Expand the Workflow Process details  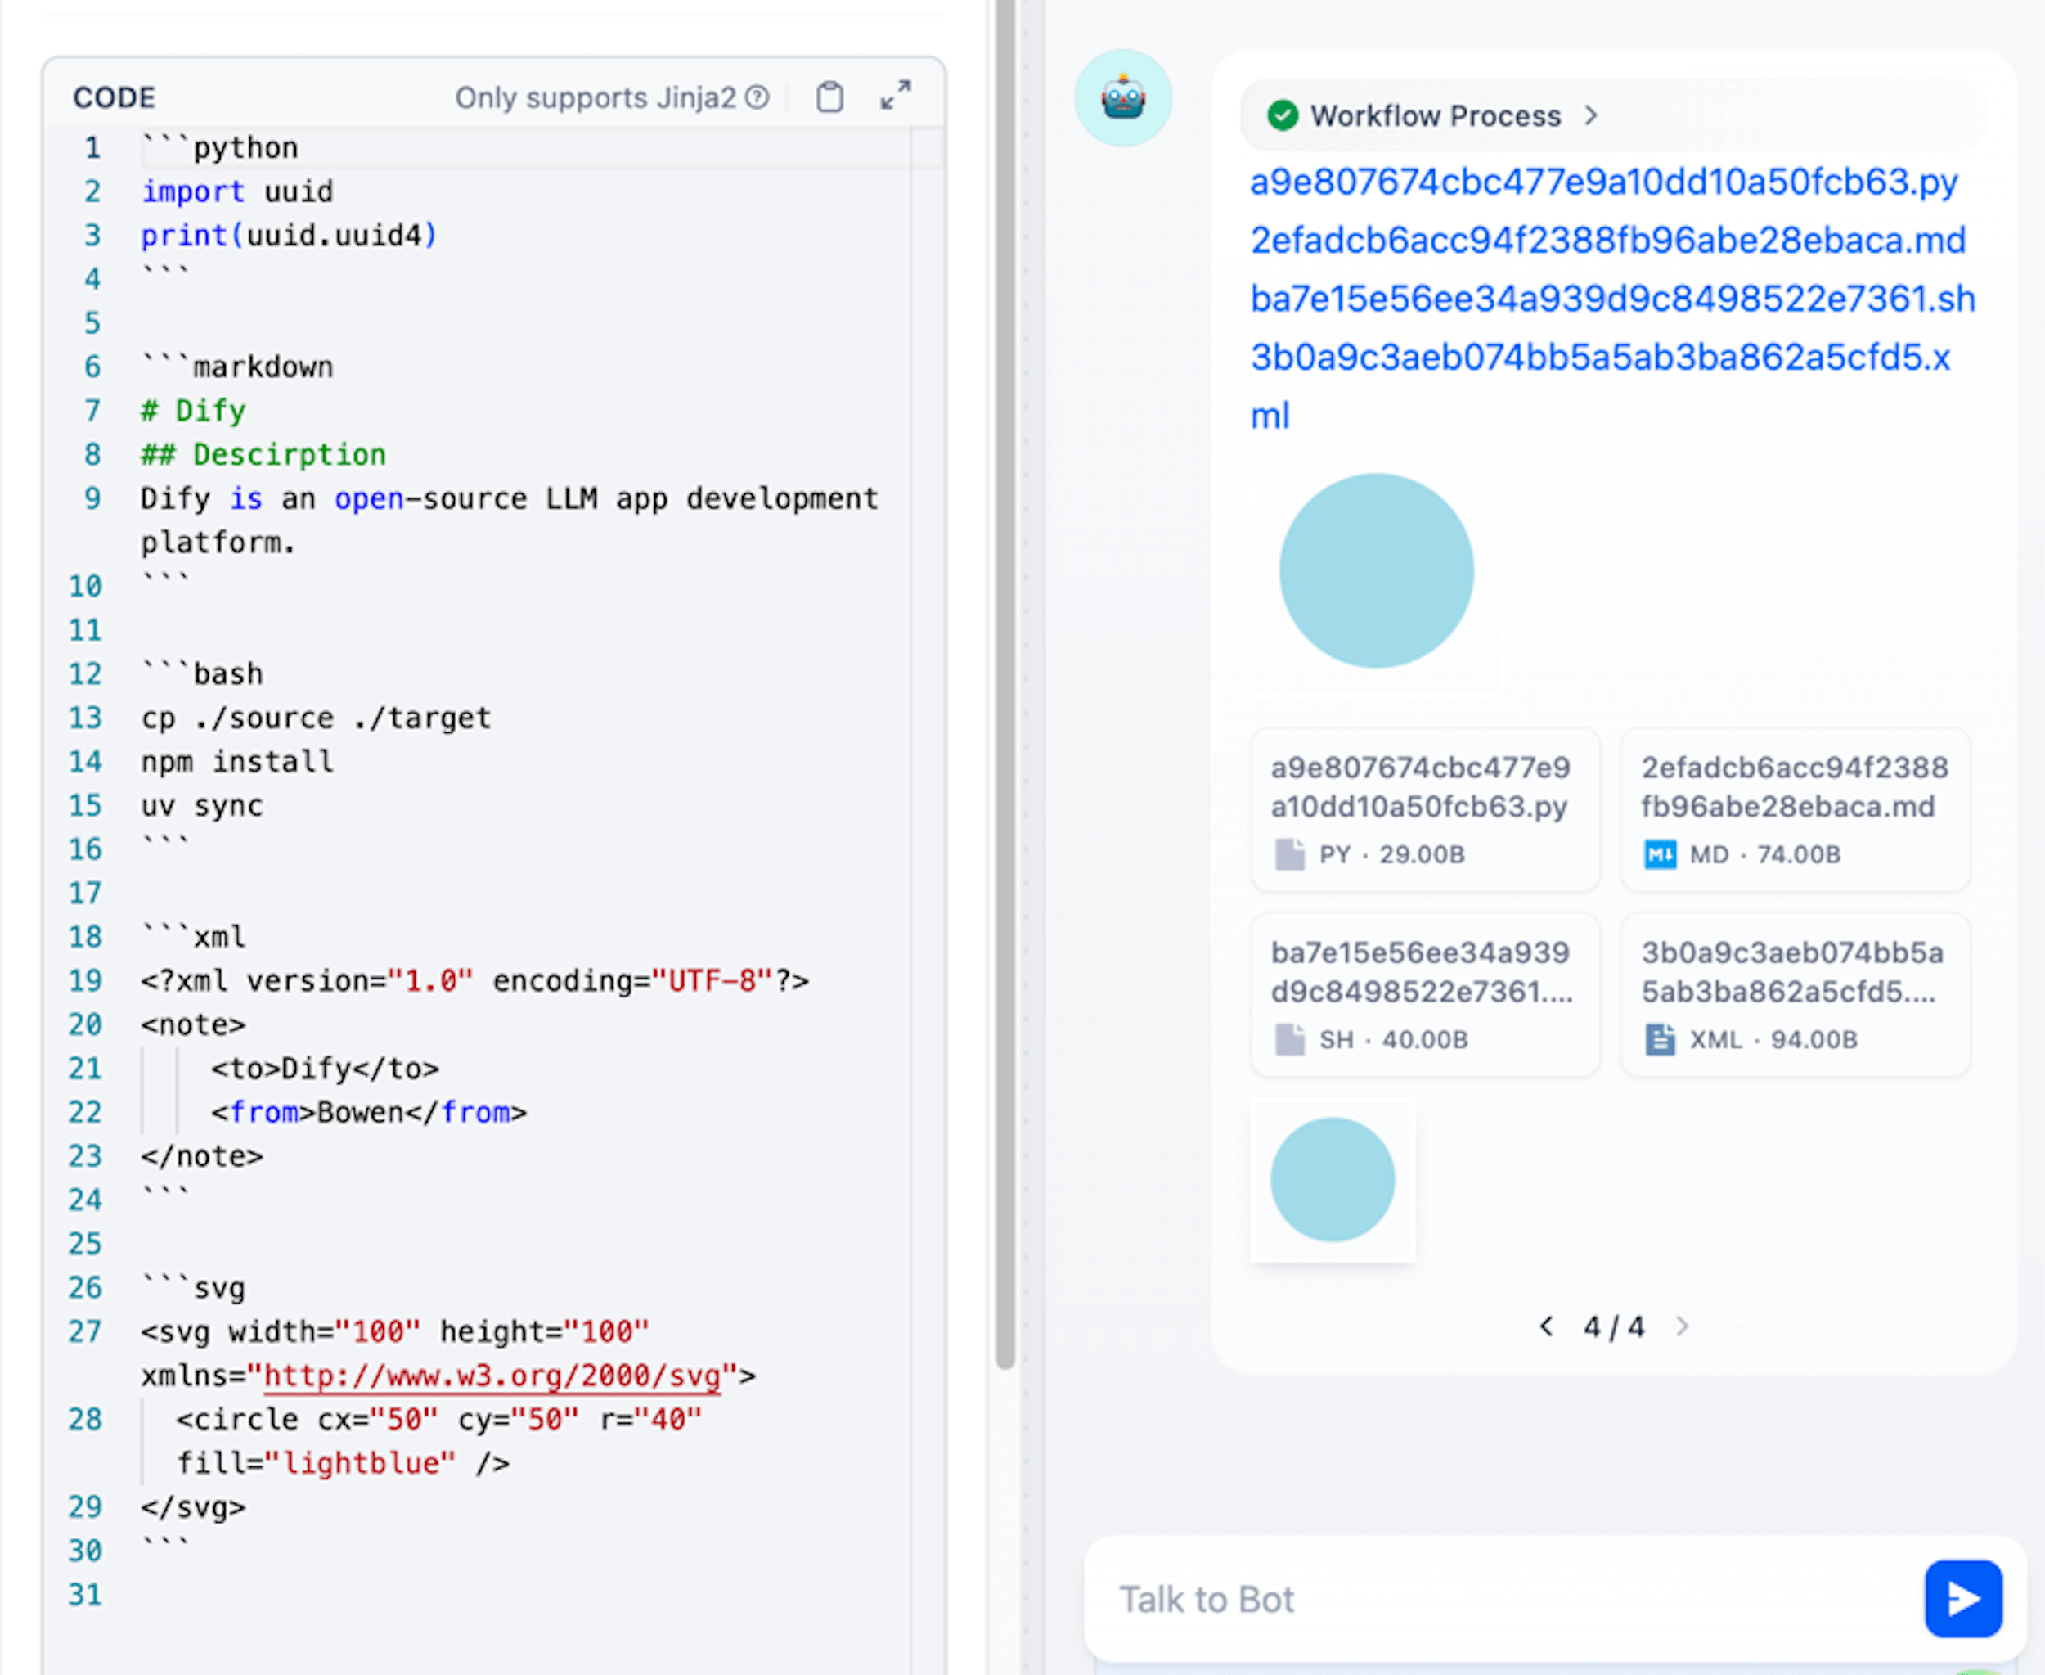click(x=1592, y=115)
